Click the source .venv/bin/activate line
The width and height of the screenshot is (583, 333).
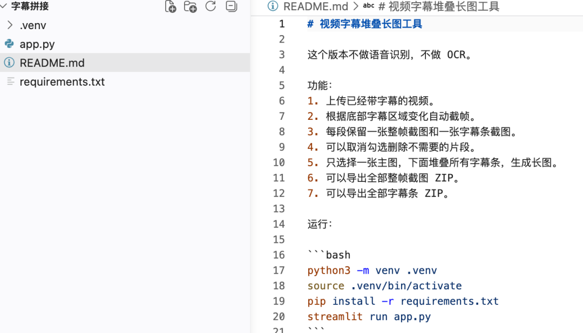tap(384, 286)
